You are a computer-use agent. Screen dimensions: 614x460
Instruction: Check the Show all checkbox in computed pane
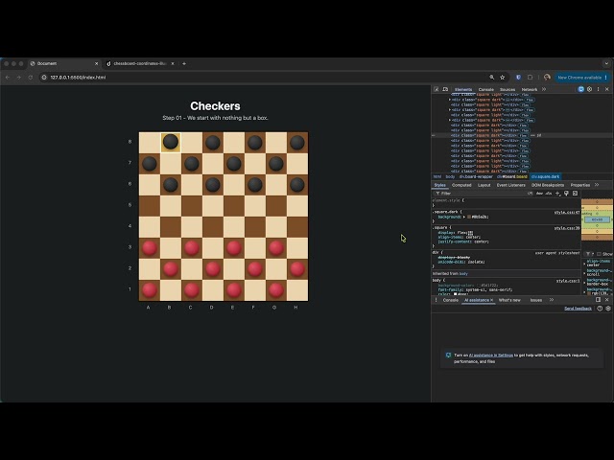click(599, 254)
